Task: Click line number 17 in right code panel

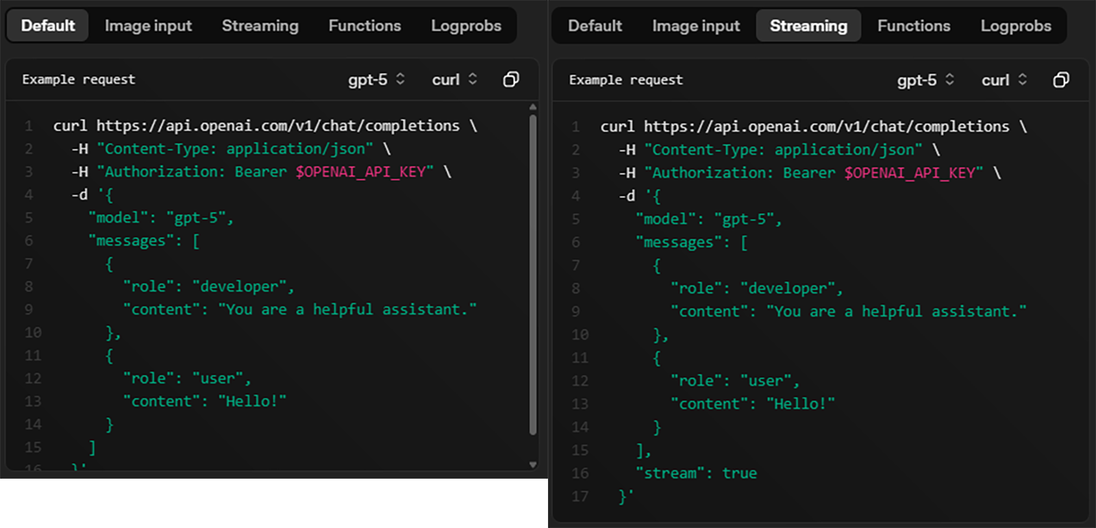Action: click(580, 496)
